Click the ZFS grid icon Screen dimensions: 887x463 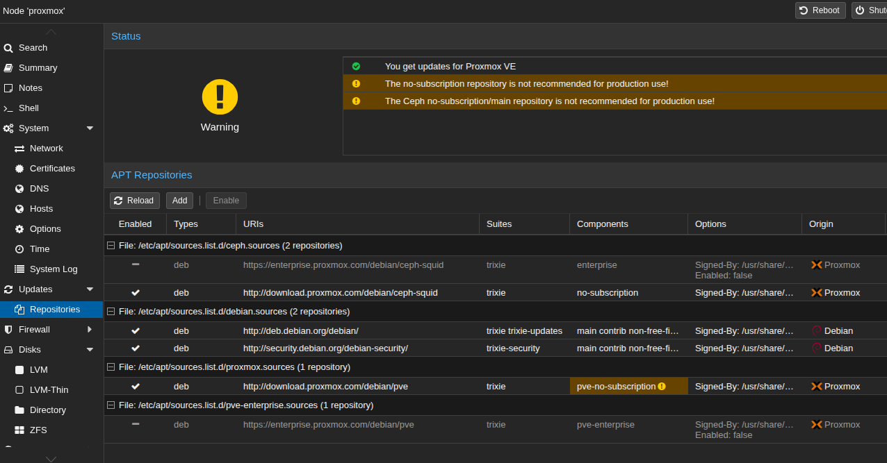pos(19,430)
